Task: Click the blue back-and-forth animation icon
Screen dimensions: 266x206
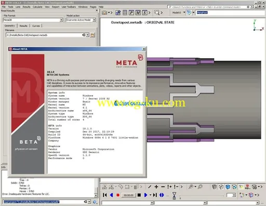Action: 162,195
